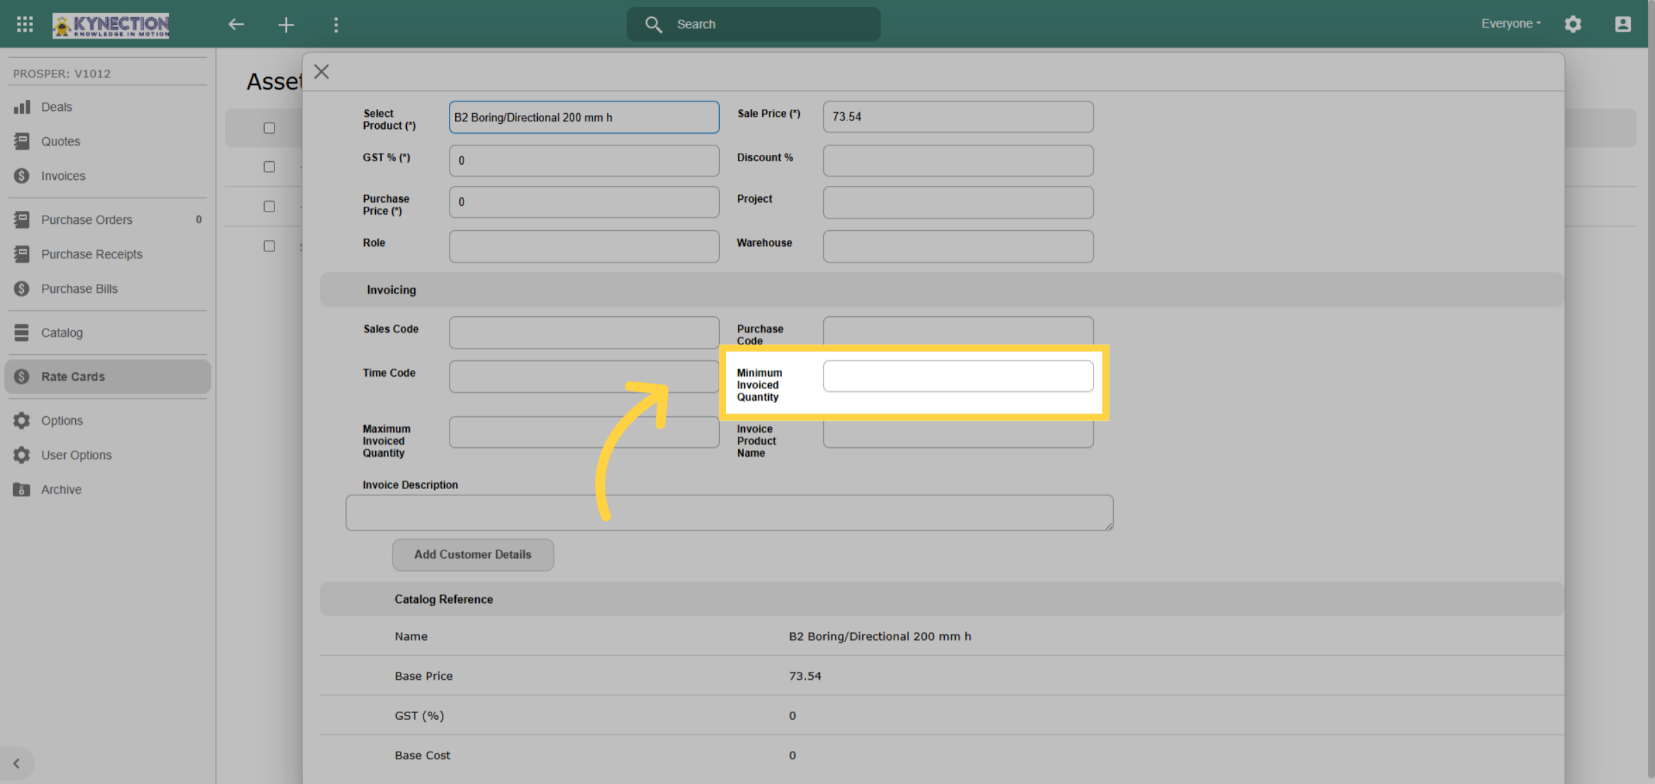The image size is (1655, 784).
Task: Click the Kynection logo
Action: 111,25
